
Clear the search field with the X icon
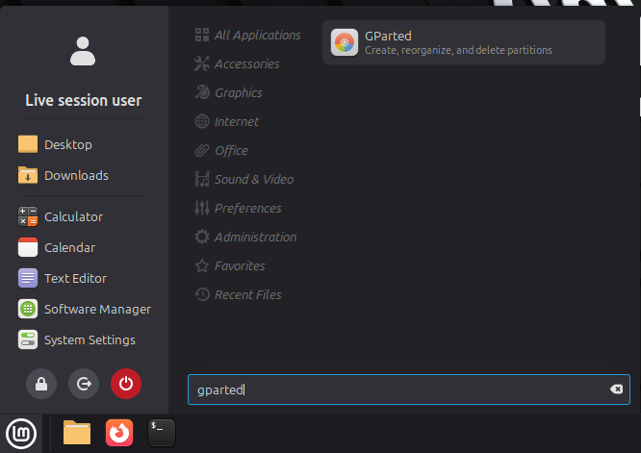tap(617, 390)
